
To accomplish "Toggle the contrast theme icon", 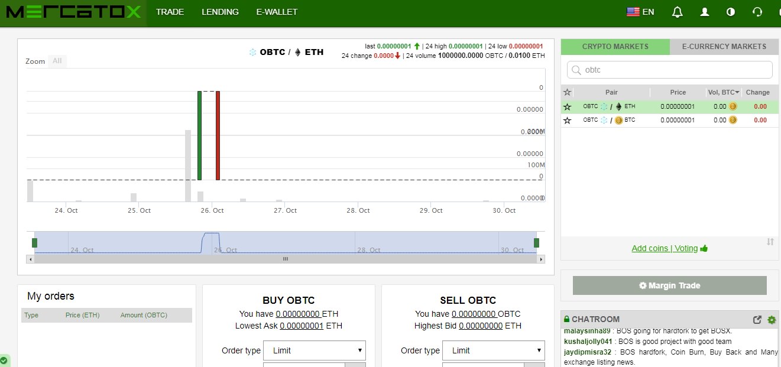I will 731,12.
